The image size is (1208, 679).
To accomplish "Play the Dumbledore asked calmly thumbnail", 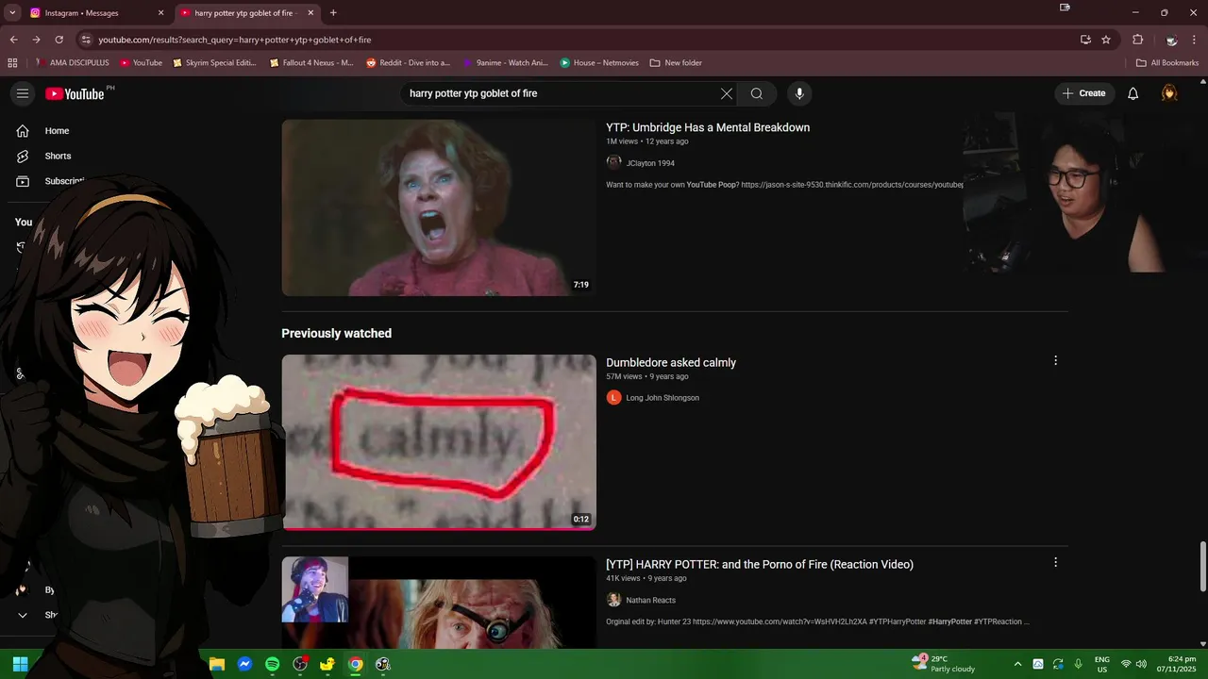I will tap(439, 442).
